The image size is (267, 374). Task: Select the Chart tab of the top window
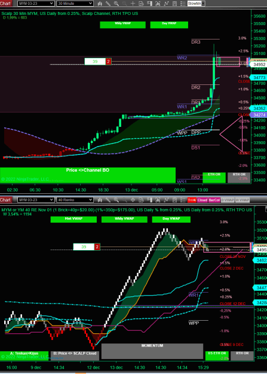click(x=6, y=4)
